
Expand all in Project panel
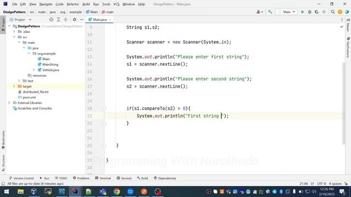click(x=59, y=20)
